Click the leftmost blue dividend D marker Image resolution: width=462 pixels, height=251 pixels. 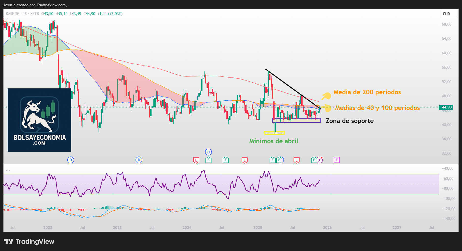click(71, 160)
